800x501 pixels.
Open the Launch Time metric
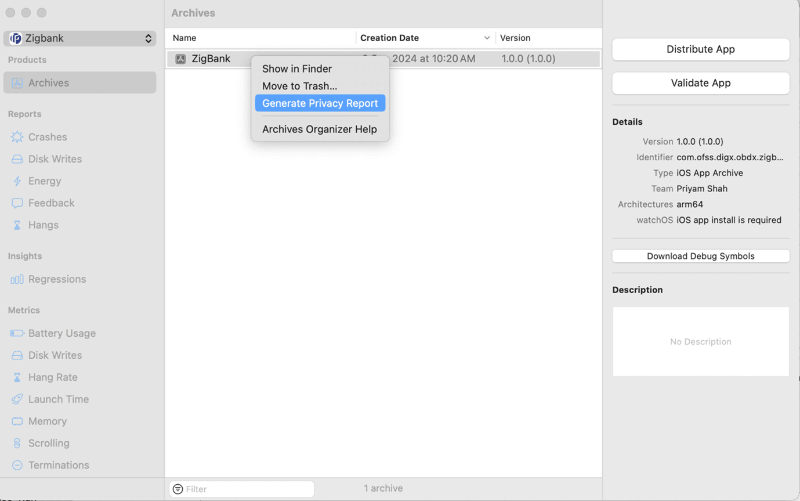pos(59,399)
